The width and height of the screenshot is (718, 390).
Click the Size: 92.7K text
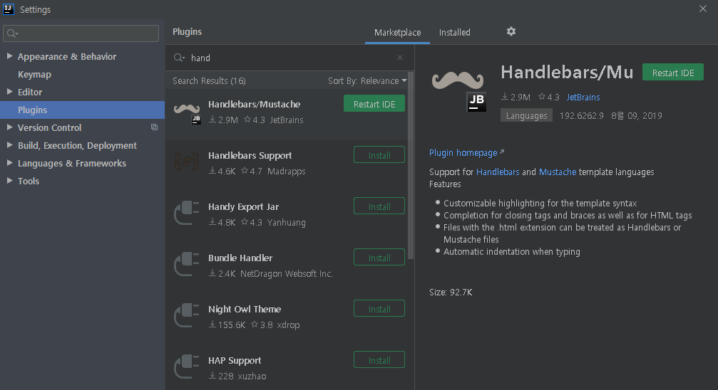point(451,292)
